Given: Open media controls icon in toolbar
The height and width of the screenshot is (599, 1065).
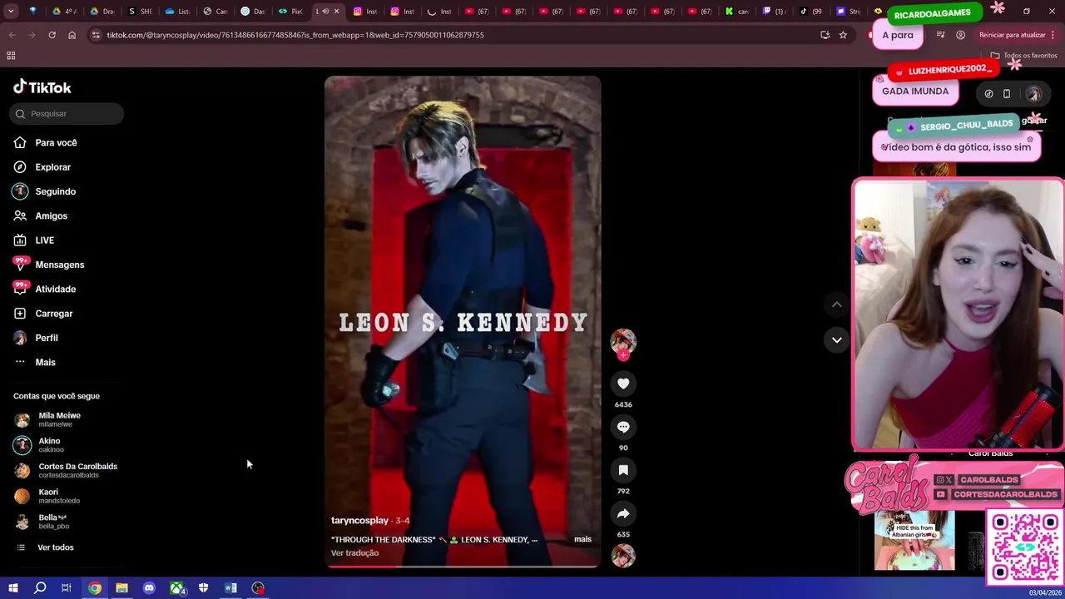Looking at the screenshot, I should (940, 35).
